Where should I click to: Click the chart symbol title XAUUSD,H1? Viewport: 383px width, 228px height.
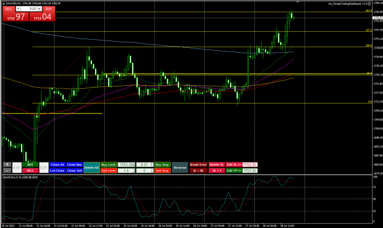point(13,4)
